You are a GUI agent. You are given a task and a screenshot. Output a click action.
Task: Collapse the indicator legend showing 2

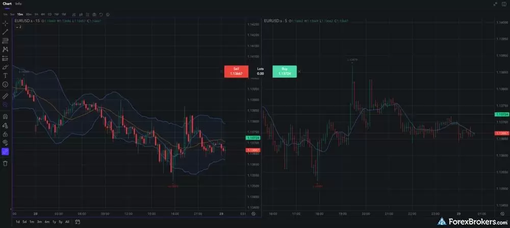pos(19,27)
